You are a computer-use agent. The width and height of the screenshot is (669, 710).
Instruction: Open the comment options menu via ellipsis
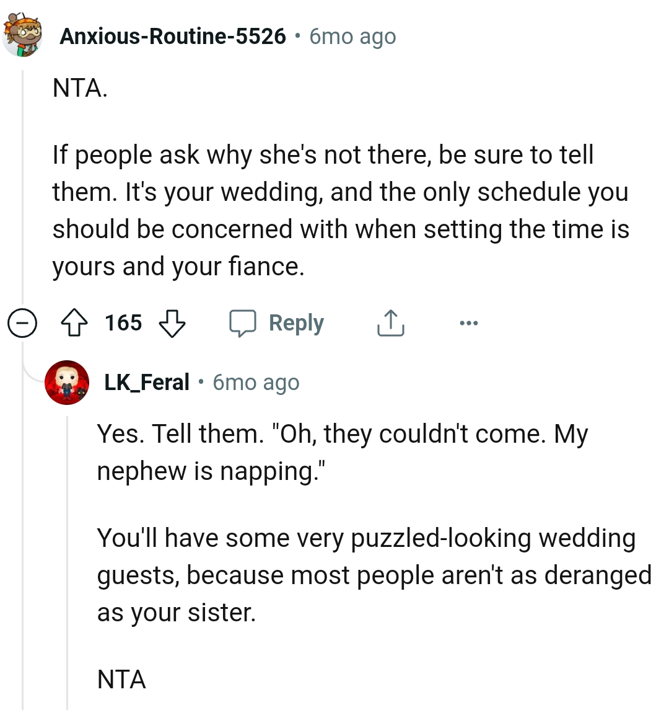[469, 322]
